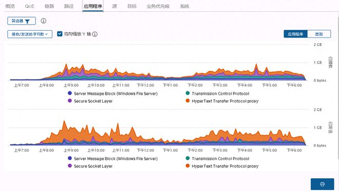
Task: Click the funnel icon on the filter button
Action: point(27,21)
